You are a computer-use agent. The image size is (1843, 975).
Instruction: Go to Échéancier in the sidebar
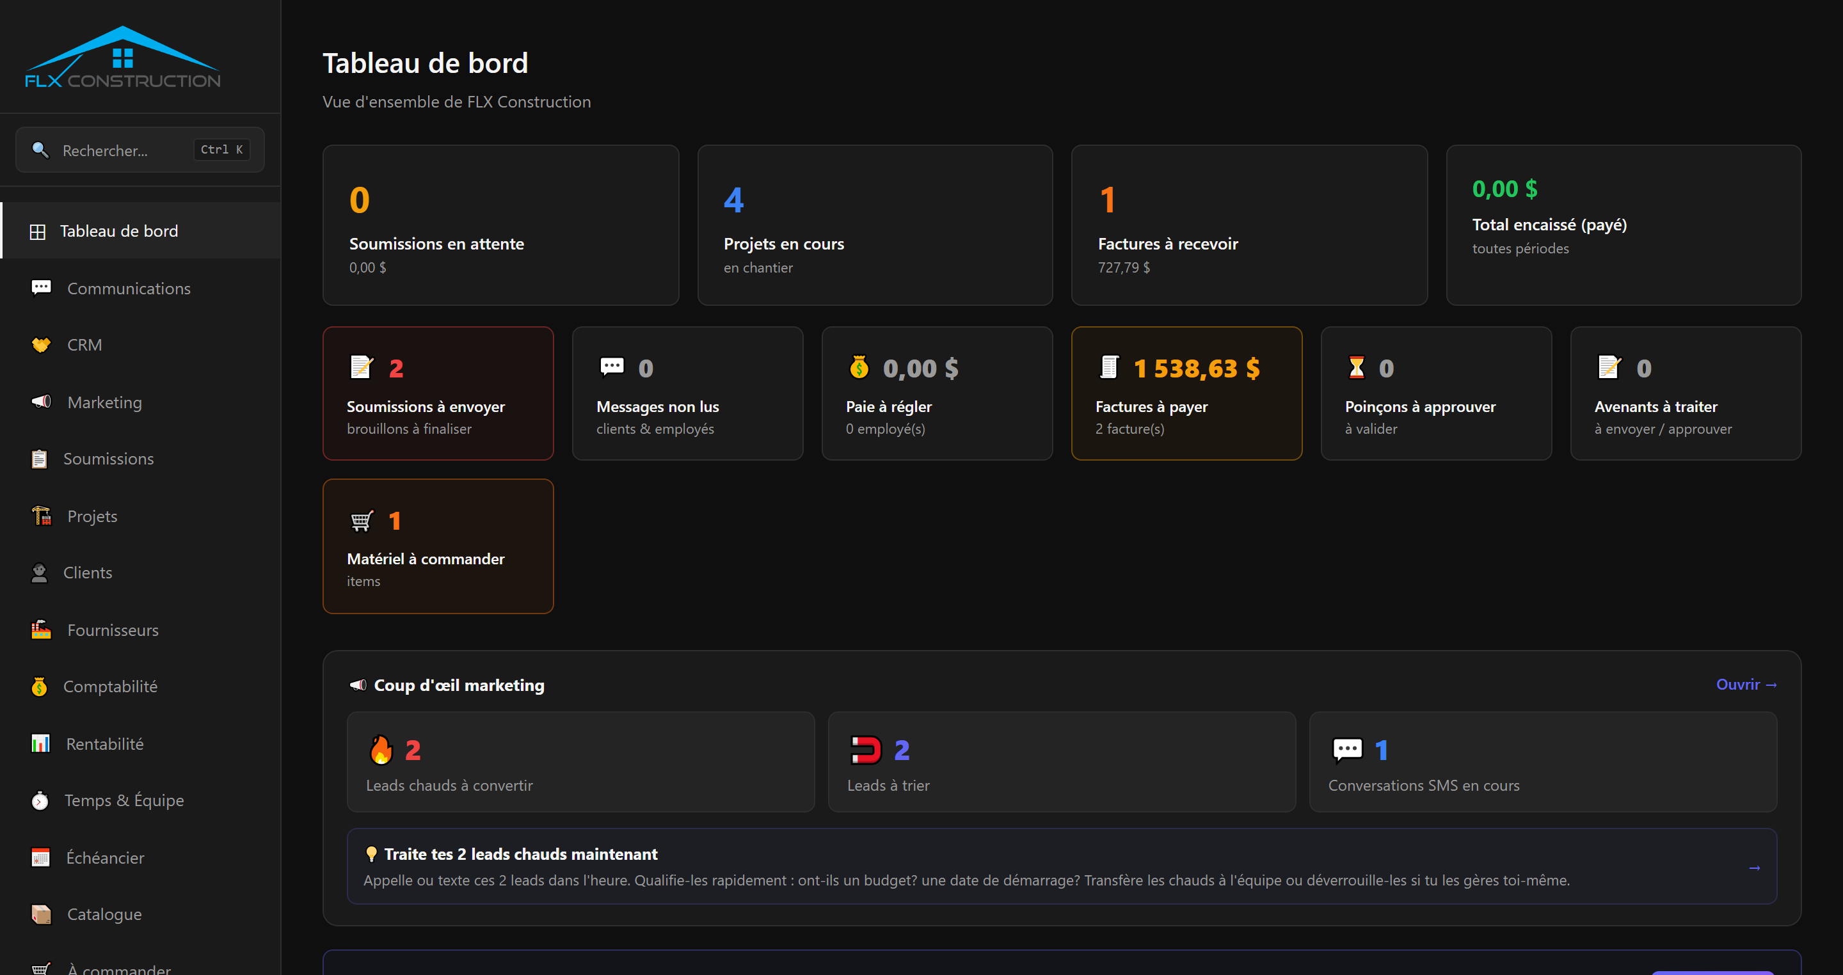(141, 858)
